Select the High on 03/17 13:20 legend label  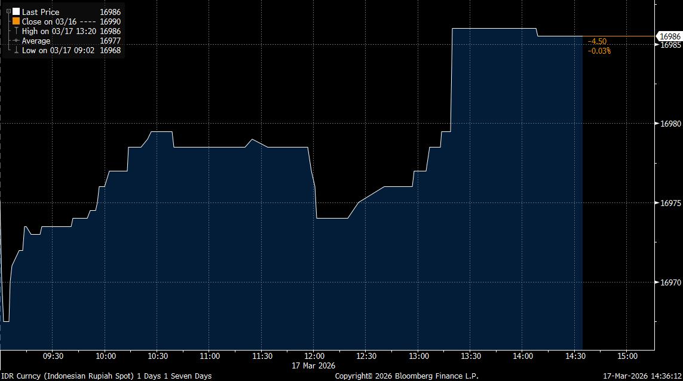(59, 31)
